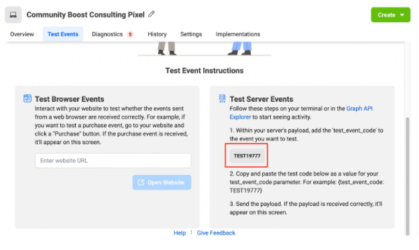Select the Test Events tab
The height and width of the screenshot is (250, 419).
63,34
